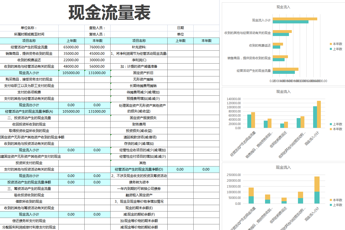This screenshot has width=345, height=230.
Task: Select the 固定资产折旧 cell
Action: 139,73
